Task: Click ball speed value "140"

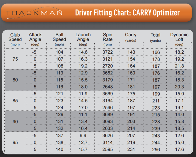Action: point(59,149)
